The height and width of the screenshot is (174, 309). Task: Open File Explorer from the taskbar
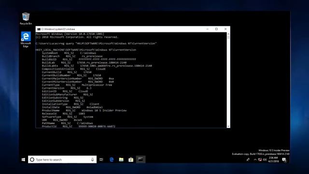coord(121,159)
